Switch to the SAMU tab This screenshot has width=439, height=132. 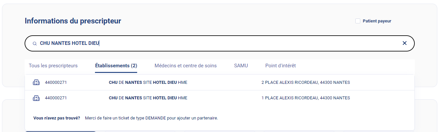pos(241,66)
